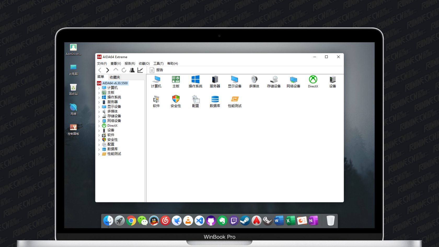The height and width of the screenshot is (247, 439).
Task: Open the 服务器 server icon in main pane
Action: tap(215, 82)
